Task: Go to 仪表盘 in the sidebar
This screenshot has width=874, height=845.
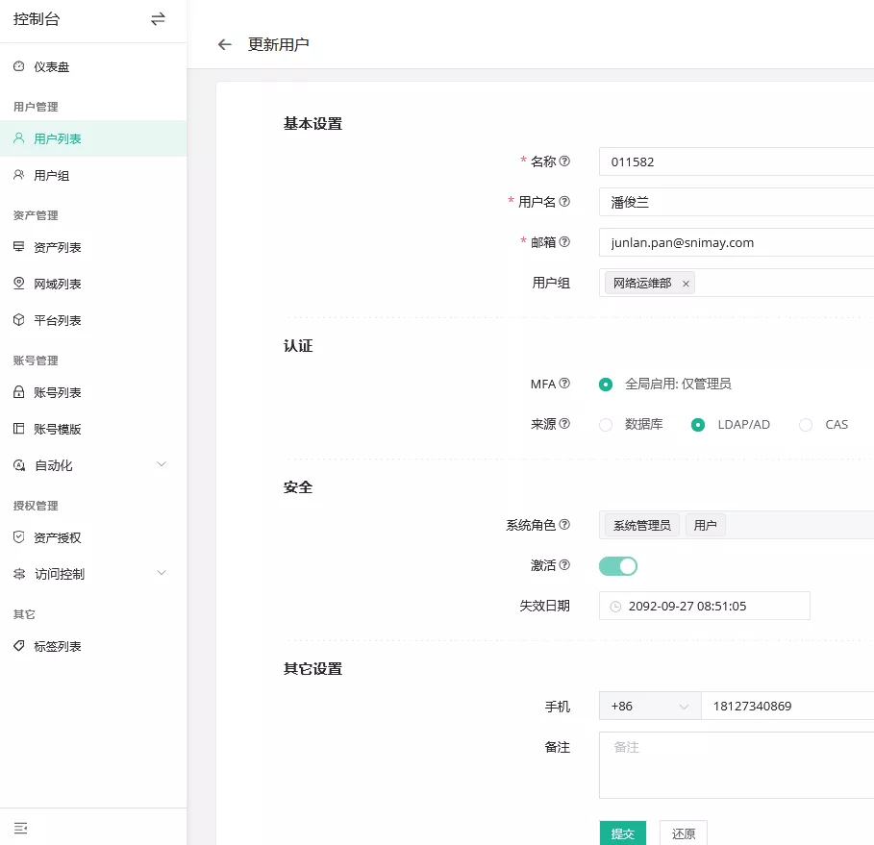Action: [x=51, y=67]
